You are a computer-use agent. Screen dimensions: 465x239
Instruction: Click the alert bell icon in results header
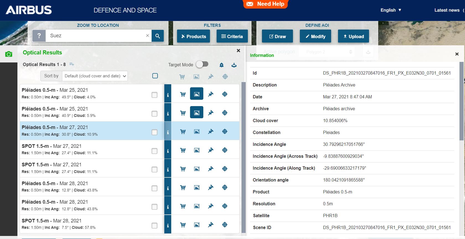tap(222, 65)
